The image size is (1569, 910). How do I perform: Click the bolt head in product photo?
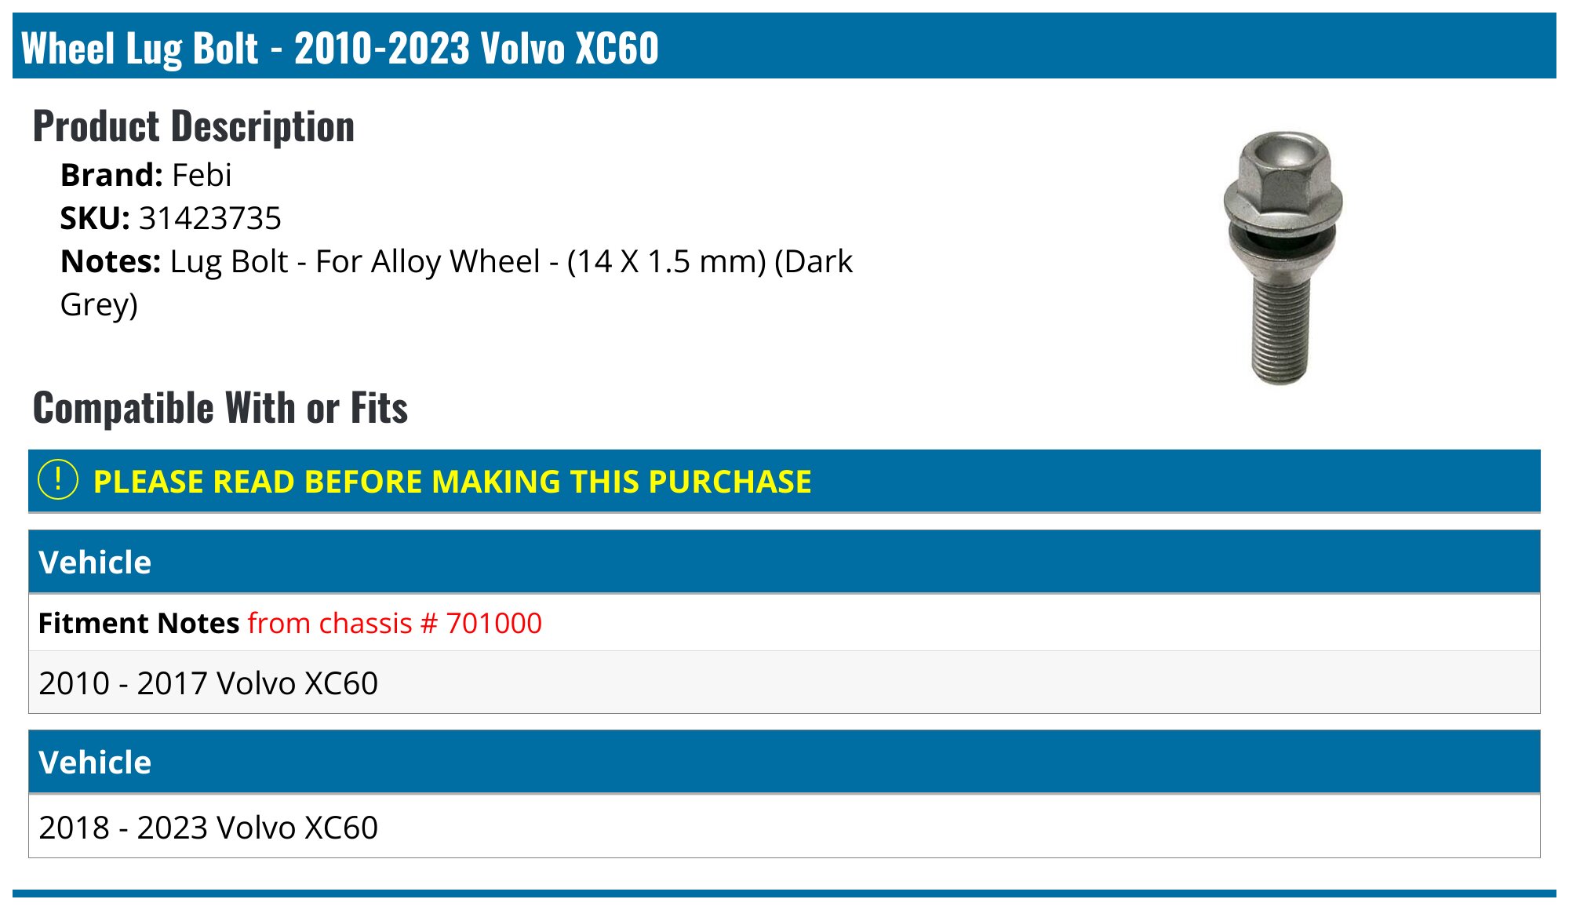1283,176
